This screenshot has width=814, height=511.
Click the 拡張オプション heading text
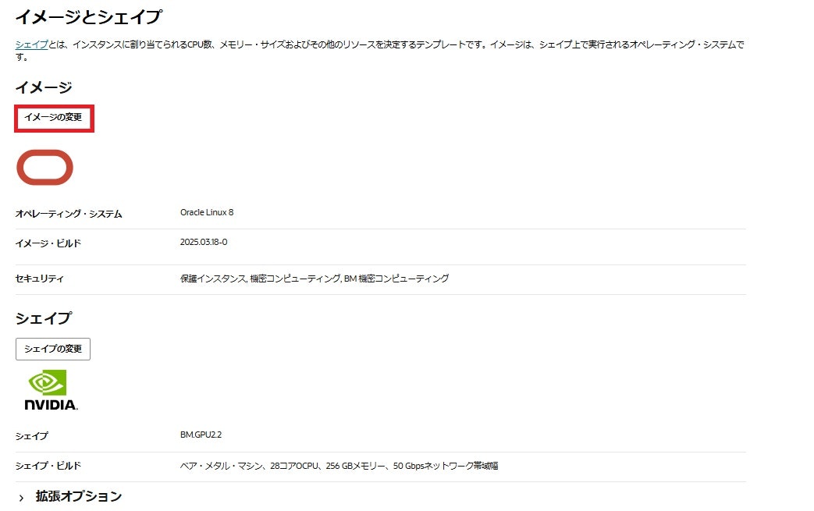[x=79, y=496]
